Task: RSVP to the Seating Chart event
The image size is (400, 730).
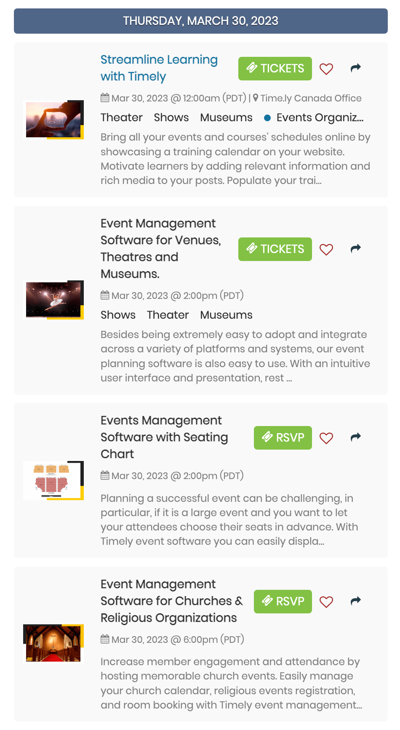Action: click(283, 438)
